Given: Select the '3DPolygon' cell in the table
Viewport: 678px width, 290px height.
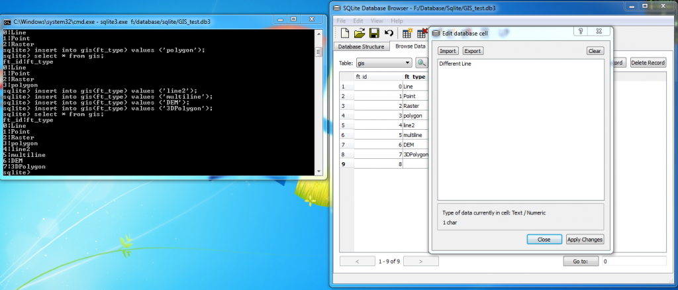Looking at the screenshot, I should (415, 154).
